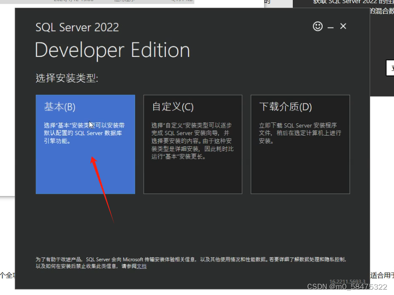Screen dimensions: 394x295
Task: Click version number 16.2211.5693.3
Action: point(347,281)
